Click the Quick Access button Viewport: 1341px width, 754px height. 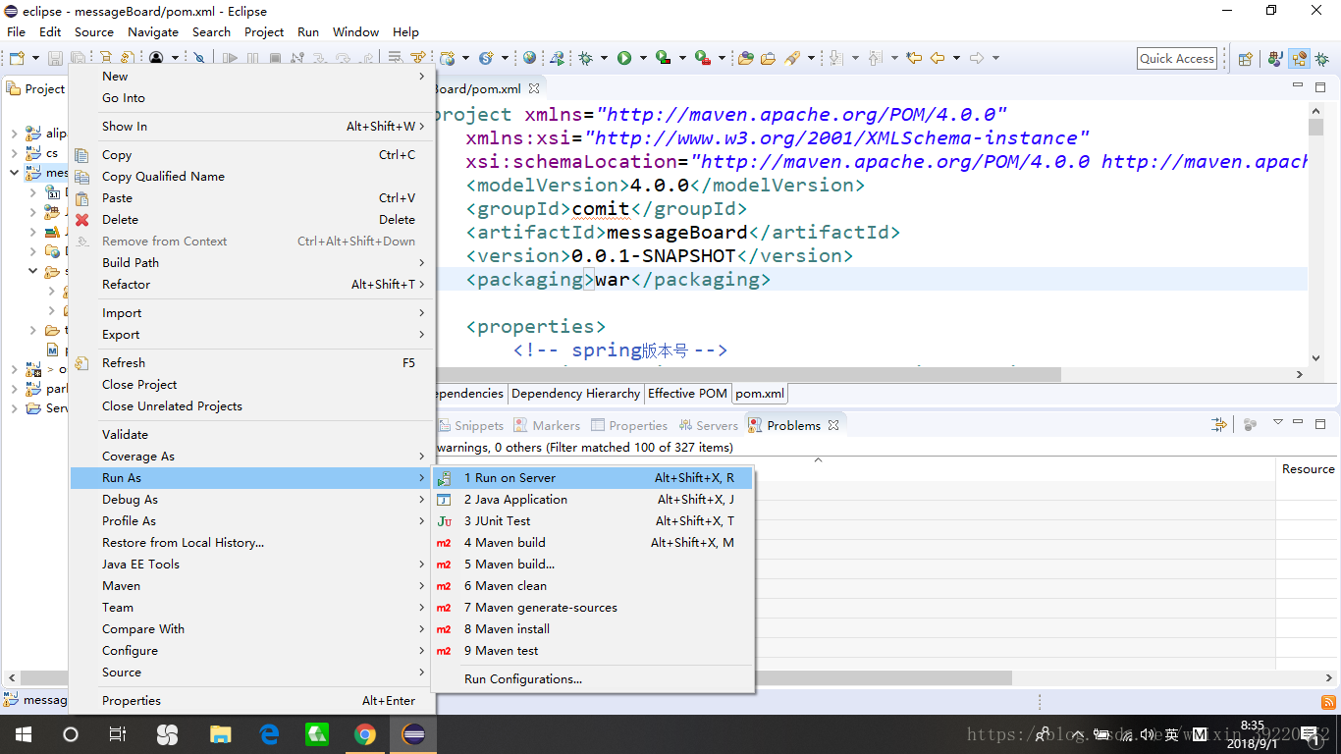1176,58
